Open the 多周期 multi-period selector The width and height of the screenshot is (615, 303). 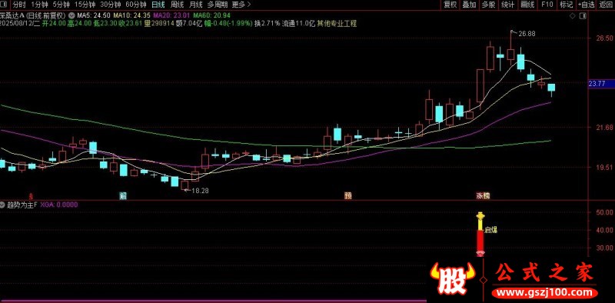coord(217,5)
